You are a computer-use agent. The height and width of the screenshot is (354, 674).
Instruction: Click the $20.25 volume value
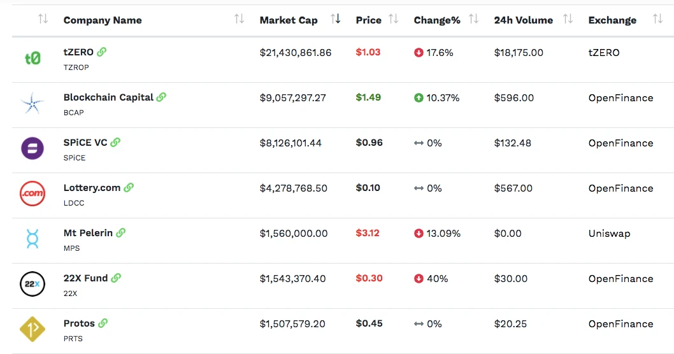510,323
